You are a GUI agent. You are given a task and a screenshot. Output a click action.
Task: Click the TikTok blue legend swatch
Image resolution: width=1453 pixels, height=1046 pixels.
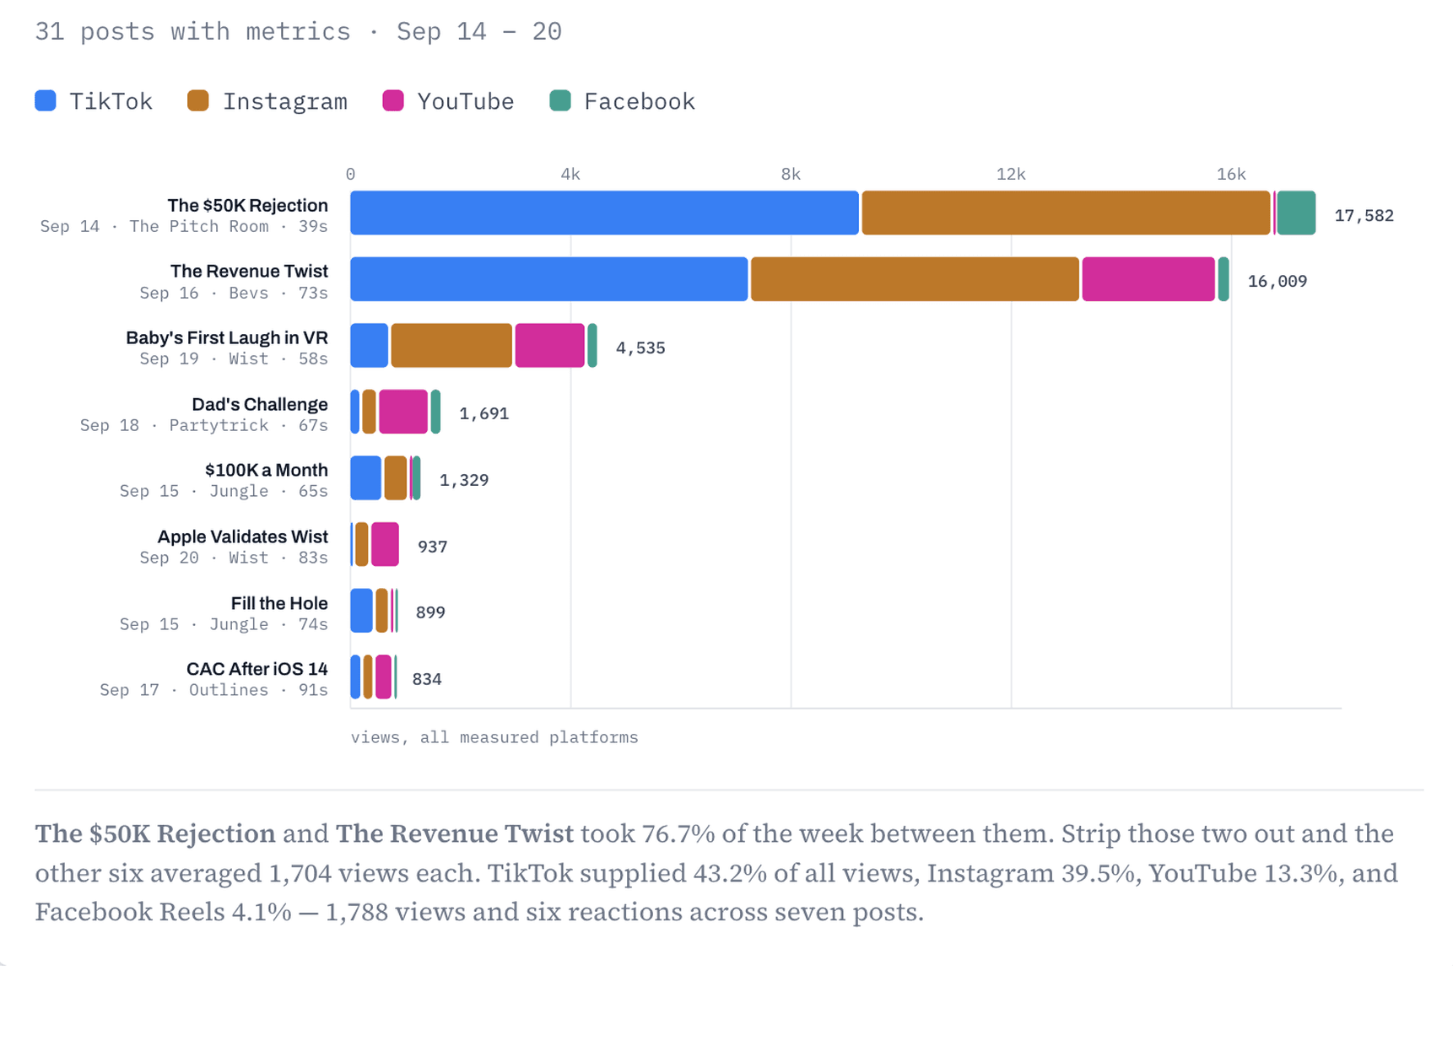46,100
